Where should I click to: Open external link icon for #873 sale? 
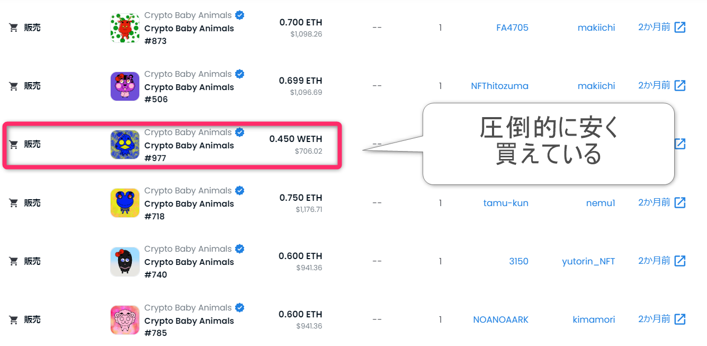pyautogui.click(x=680, y=28)
